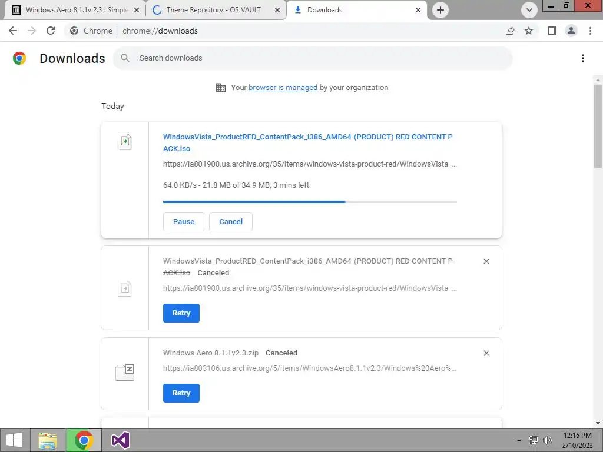Click the Chrome taskbar icon

tap(84, 440)
